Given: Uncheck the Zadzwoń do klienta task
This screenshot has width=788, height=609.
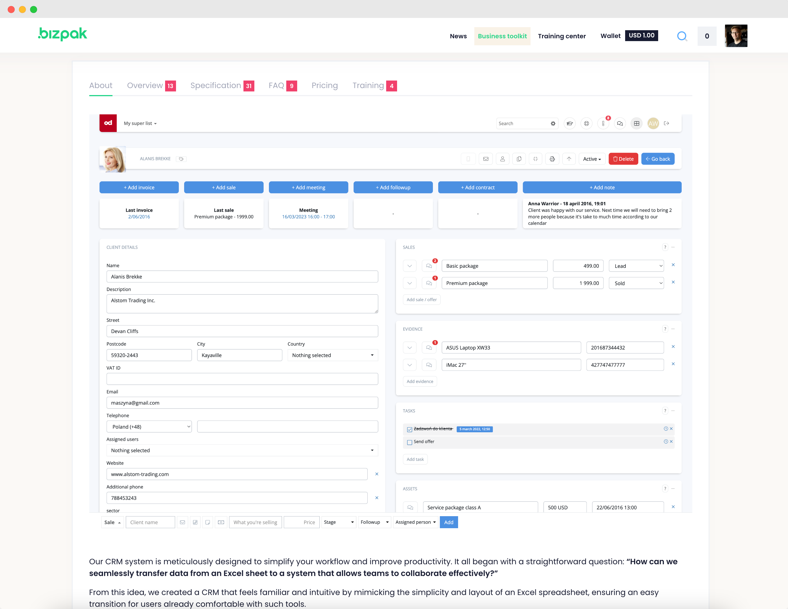Looking at the screenshot, I should (409, 429).
